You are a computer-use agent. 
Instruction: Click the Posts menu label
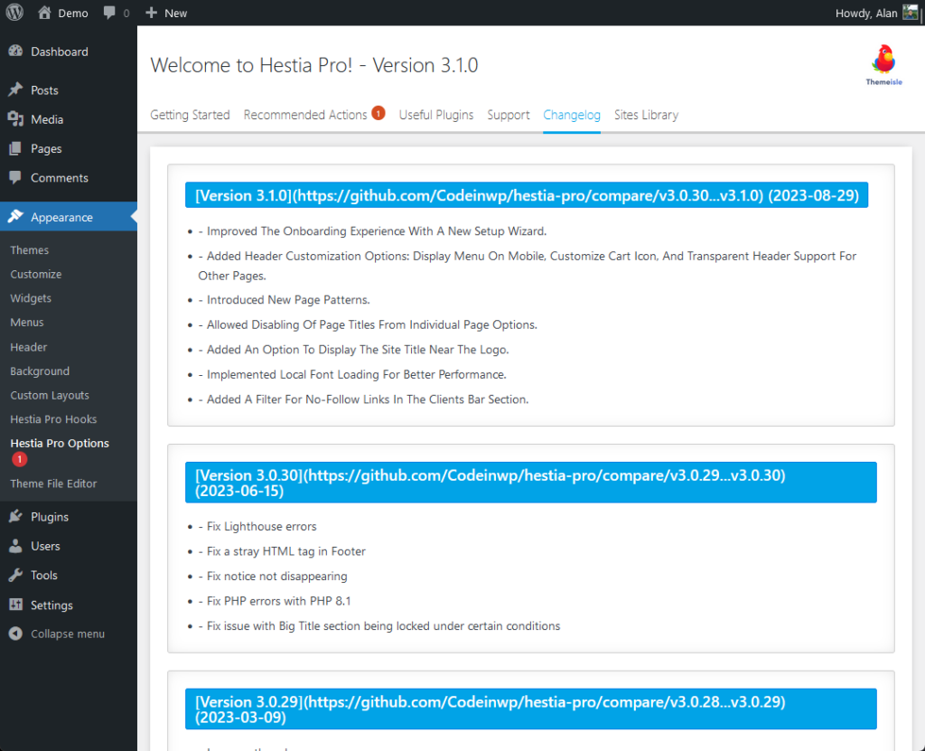[x=44, y=90]
